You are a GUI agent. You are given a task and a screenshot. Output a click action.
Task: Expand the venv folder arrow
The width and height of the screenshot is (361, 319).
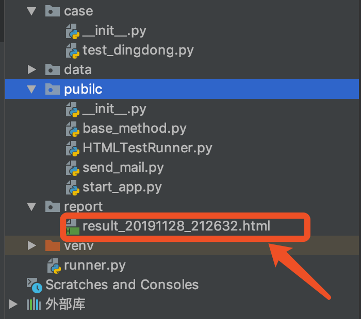[32, 245]
